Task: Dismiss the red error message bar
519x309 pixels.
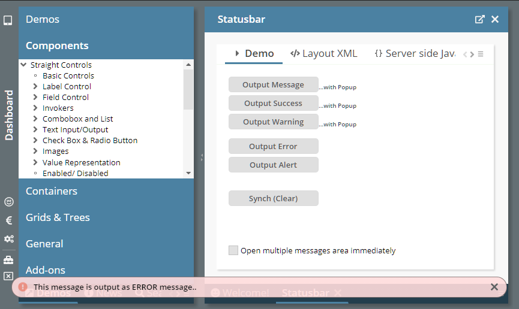Action: pyautogui.click(x=494, y=287)
